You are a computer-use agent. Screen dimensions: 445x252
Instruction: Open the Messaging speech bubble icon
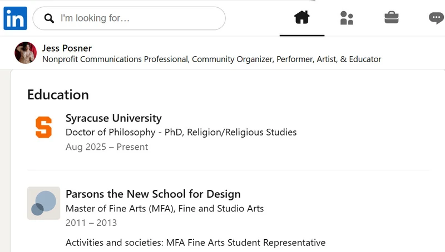(437, 18)
